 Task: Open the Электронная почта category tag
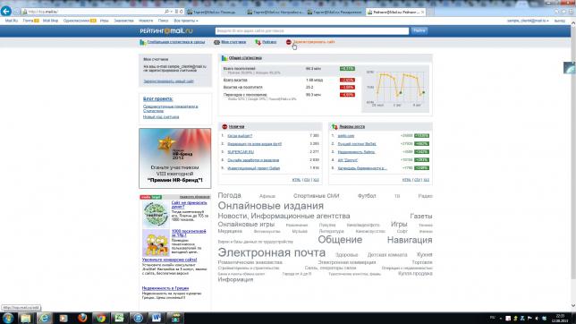(272, 252)
